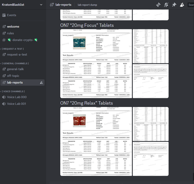Click the lab report dump channel topic

pyautogui.click(x=87, y=5)
